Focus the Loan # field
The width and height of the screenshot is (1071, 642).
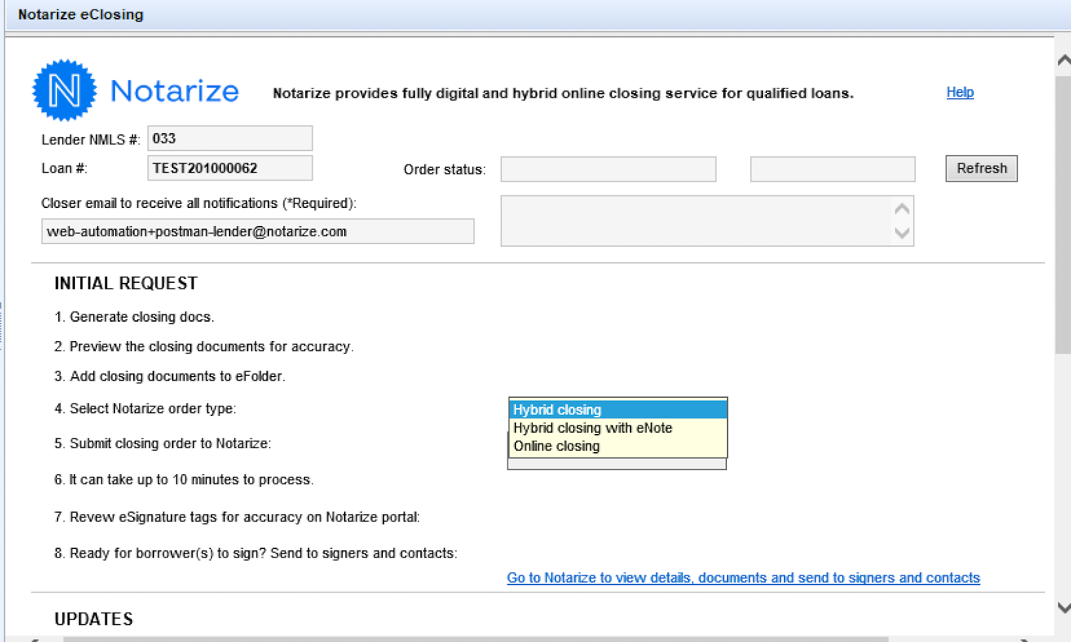[x=230, y=168]
